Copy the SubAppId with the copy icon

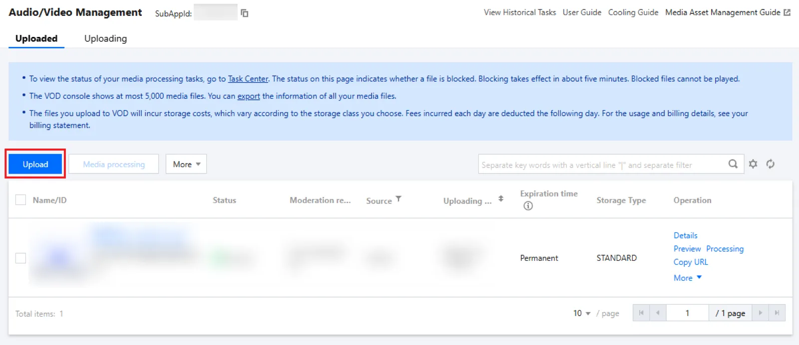pyautogui.click(x=244, y=13)
